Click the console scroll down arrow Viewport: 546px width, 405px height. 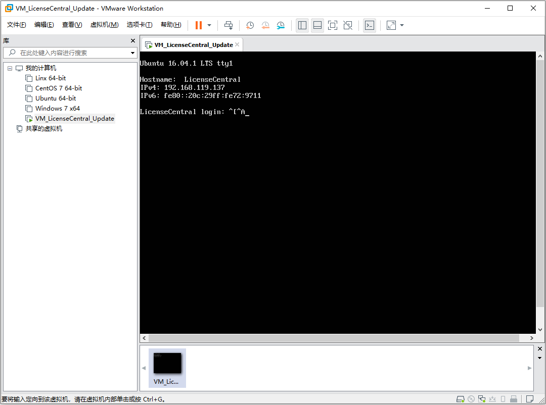pos(540,330)
